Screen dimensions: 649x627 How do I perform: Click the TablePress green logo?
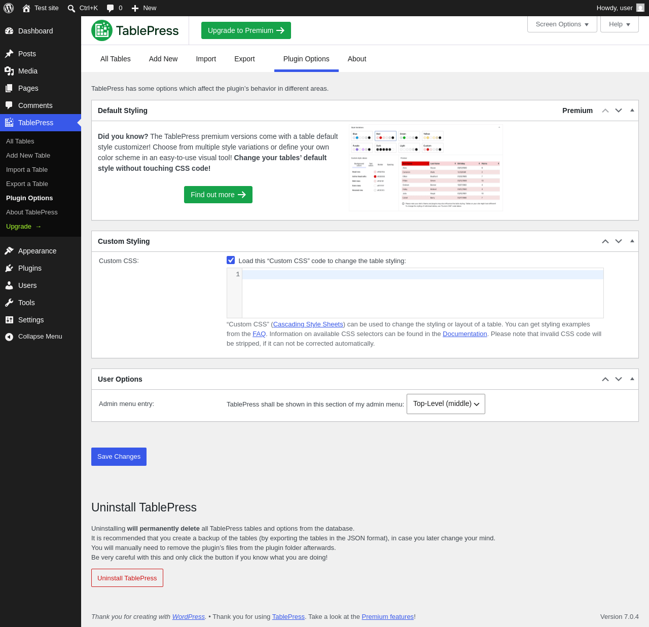pyautogui.click(x=135, y=30)
